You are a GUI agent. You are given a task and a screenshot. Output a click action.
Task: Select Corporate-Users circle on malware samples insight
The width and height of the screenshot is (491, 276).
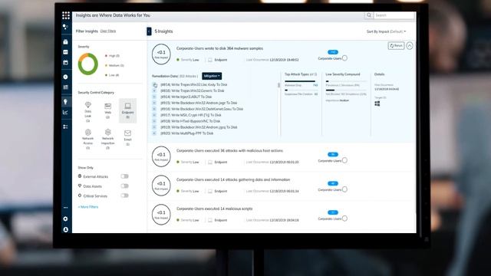(x=344, y=58)
